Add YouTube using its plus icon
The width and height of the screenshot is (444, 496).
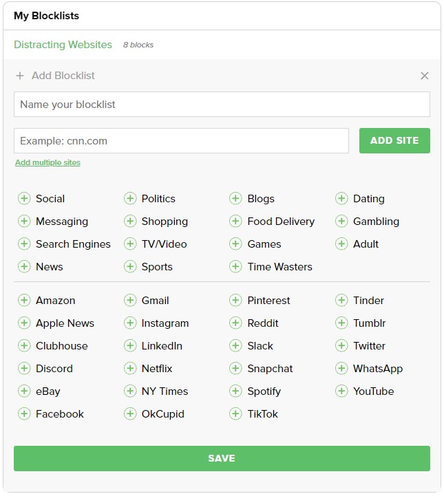coord(341,391)
